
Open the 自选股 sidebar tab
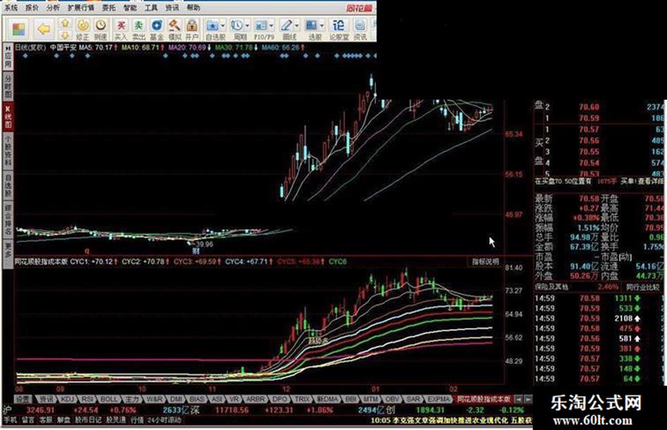coord(8,185)
